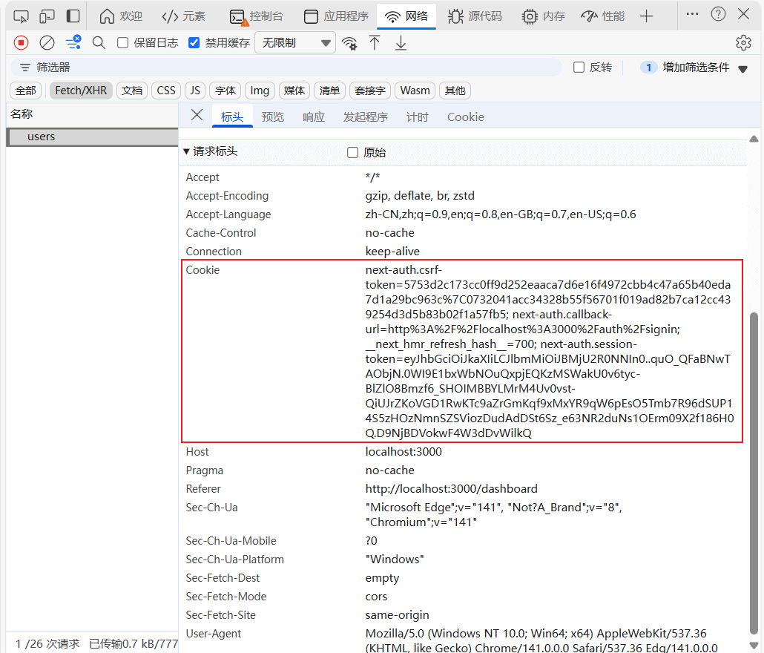Click the export HAR download arrow

pos(401,43)
